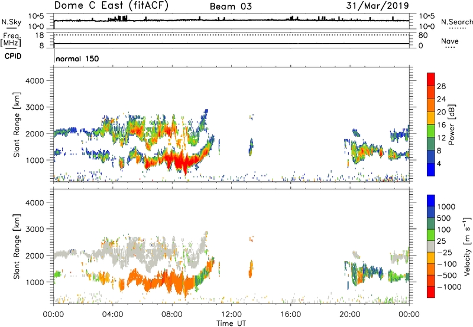
Task: Click the "CPID" label
Action: tap(13, 56)
